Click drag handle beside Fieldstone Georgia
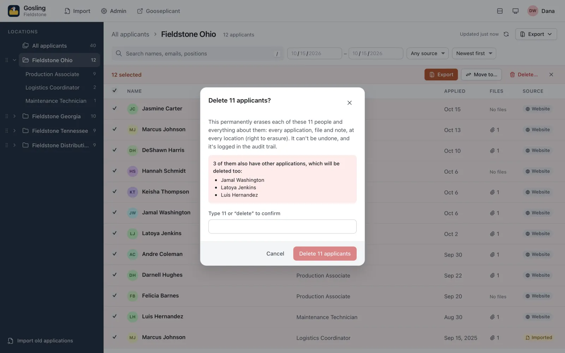The width and height of the screenshot is (565, 353). pos(6,116)
